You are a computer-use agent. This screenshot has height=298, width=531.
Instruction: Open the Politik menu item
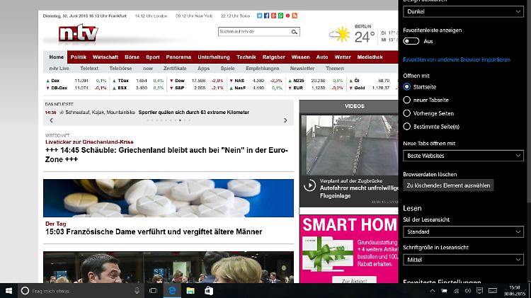point(79,57)
